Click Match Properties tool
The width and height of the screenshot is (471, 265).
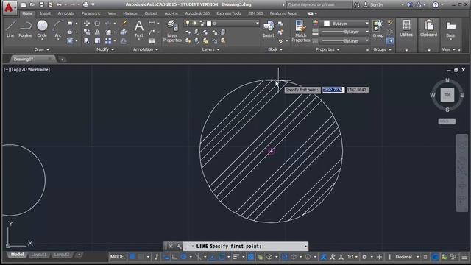point(301,31)
